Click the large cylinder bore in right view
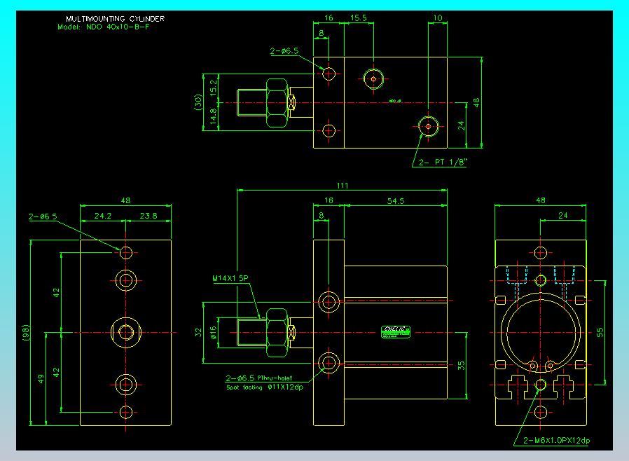 (x=540, y=333)
